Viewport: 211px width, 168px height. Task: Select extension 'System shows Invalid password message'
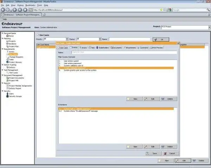(x=116, y=111)
